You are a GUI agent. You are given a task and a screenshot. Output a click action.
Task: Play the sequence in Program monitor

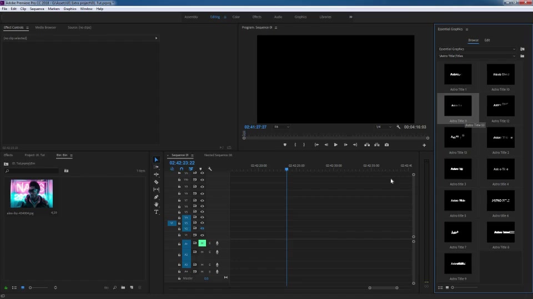coord(335,145)
